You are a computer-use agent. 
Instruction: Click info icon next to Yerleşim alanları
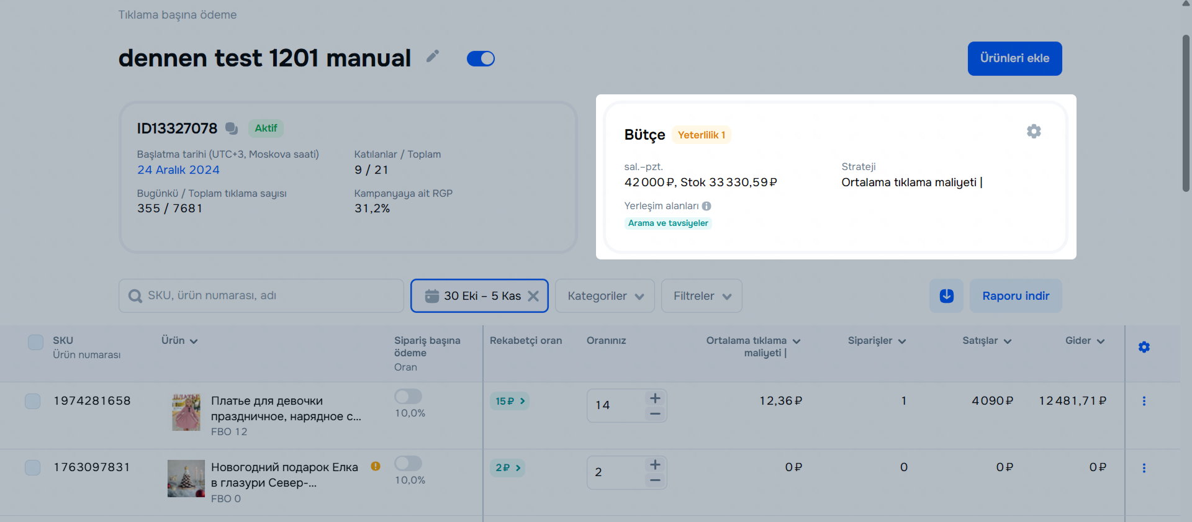click(x=707, y=206)
